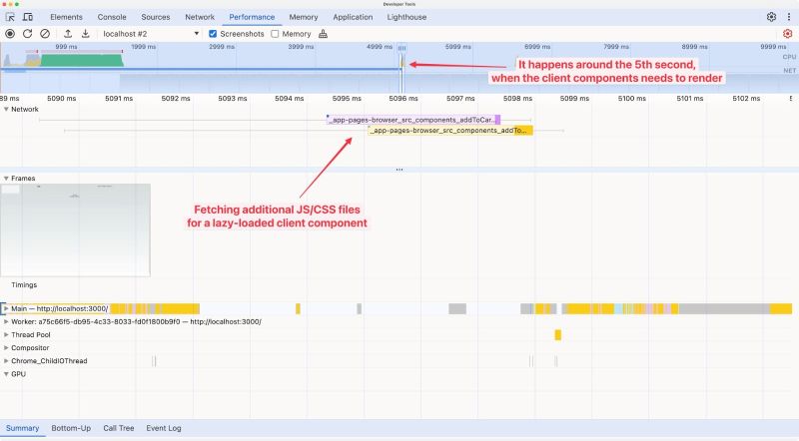Enable the Memory checkbox
The width and height of the screenshot is (799, 441).
coord(275,34)
